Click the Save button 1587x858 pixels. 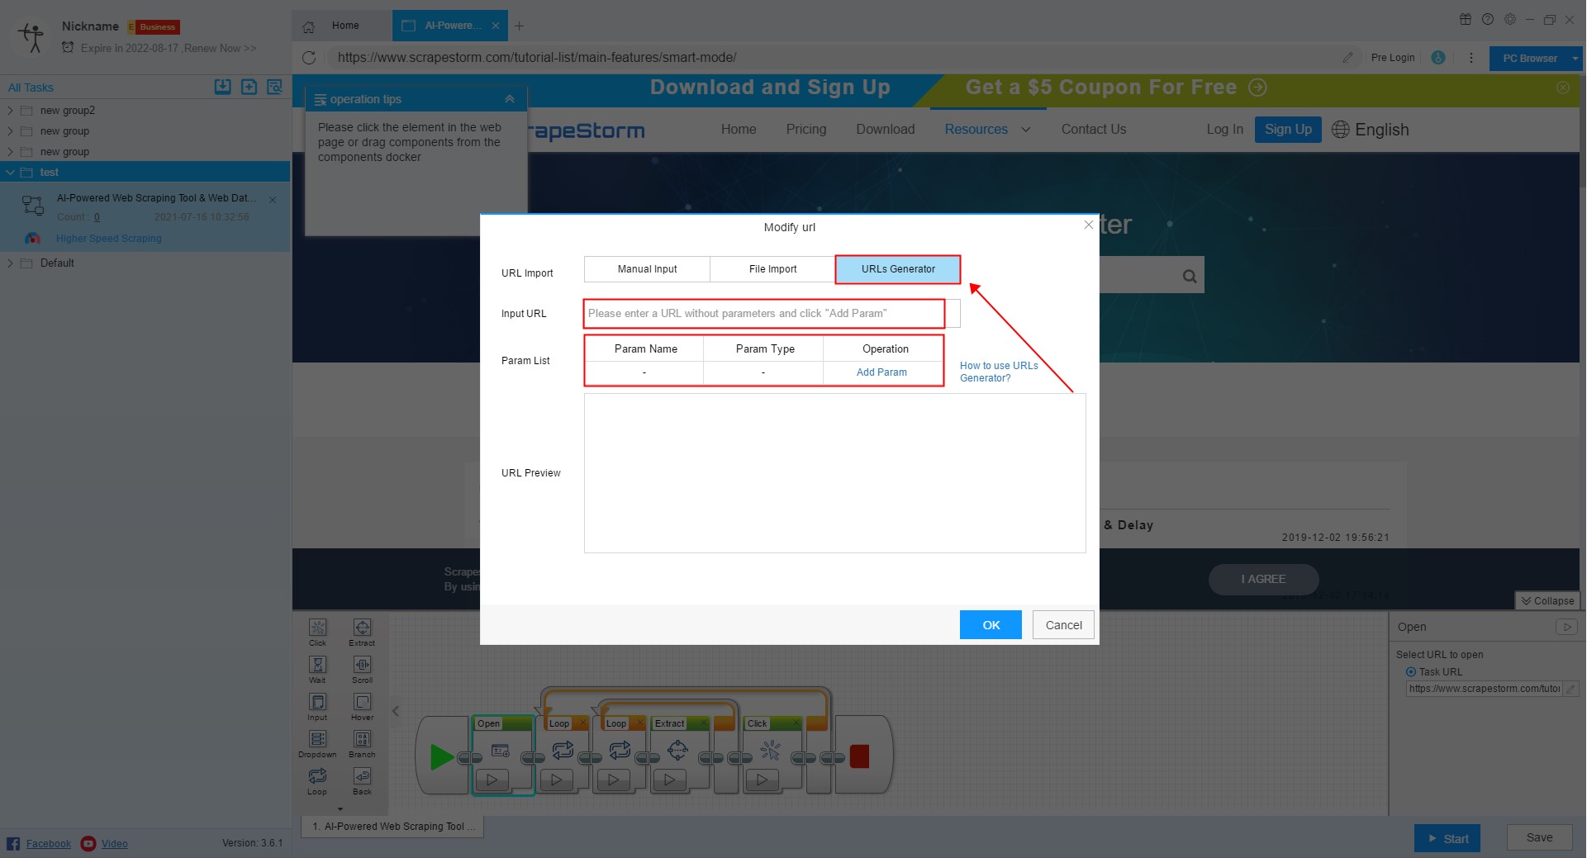pos(1539,837)
